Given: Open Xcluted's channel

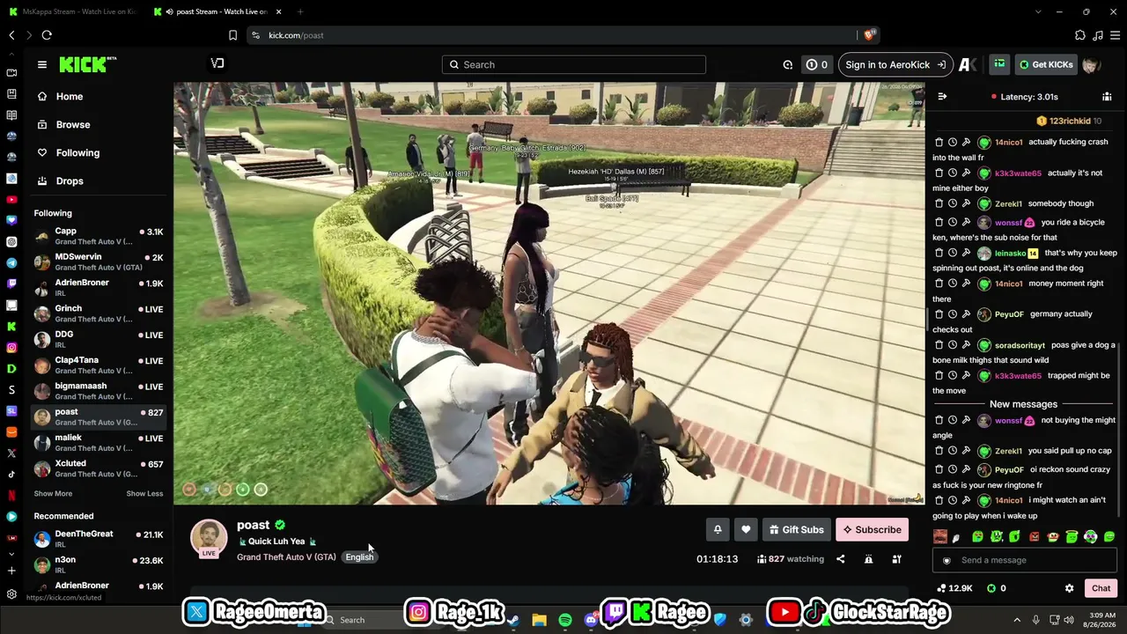Looking at the screenshot, I should [99, 468].
